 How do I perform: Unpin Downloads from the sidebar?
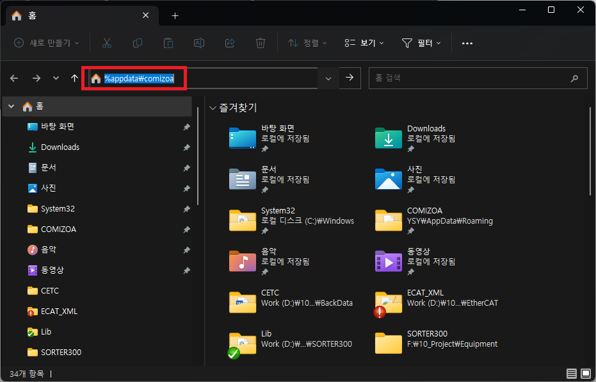click(x=186, y=147)
